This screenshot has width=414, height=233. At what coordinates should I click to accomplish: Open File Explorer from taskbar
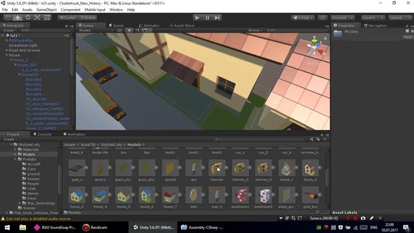coord(23,227)
